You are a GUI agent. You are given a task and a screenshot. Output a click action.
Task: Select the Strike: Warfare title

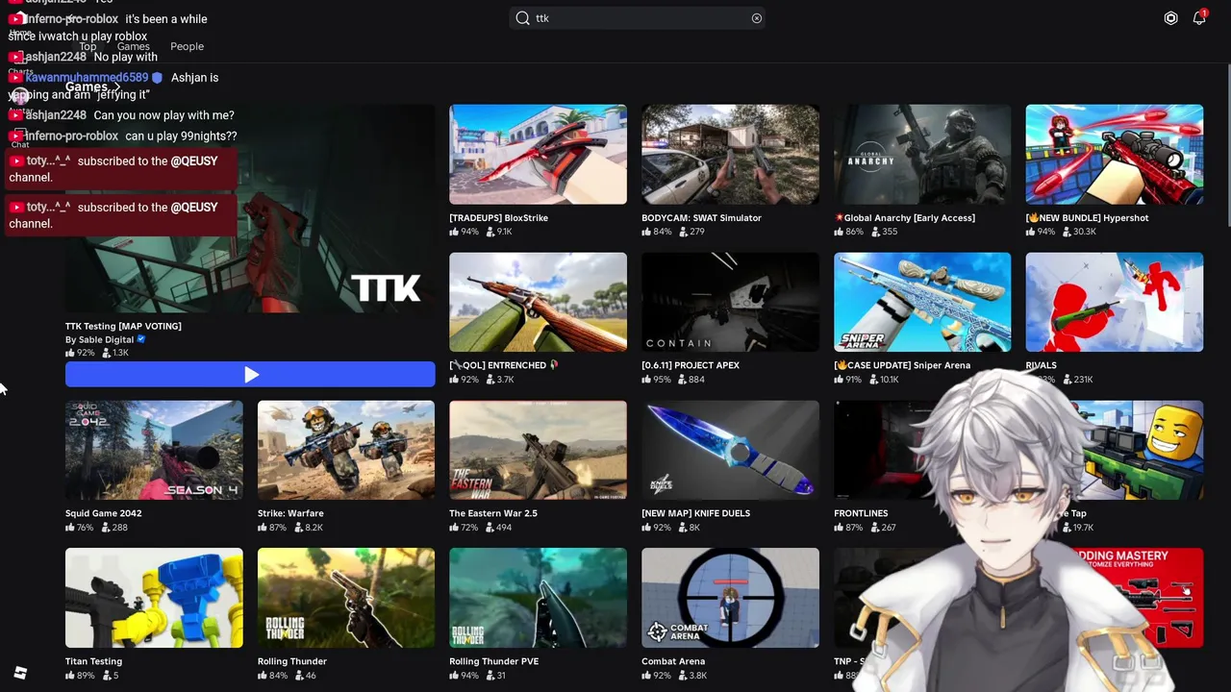tap(290, 513)
